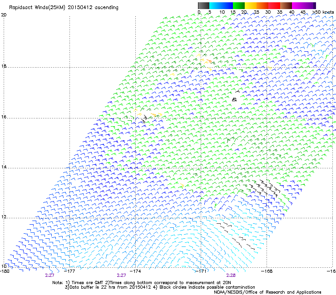This screenshot has width=336, height=295.
Task: Click the latitude label 18
Action: click(x=4, y=66)
